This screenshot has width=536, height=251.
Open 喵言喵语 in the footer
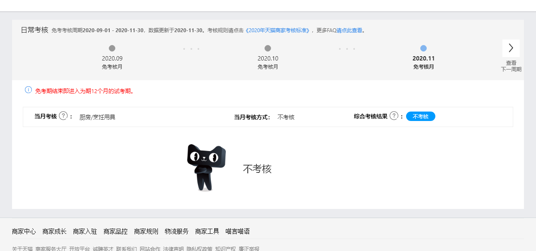(x=238, y=231)
